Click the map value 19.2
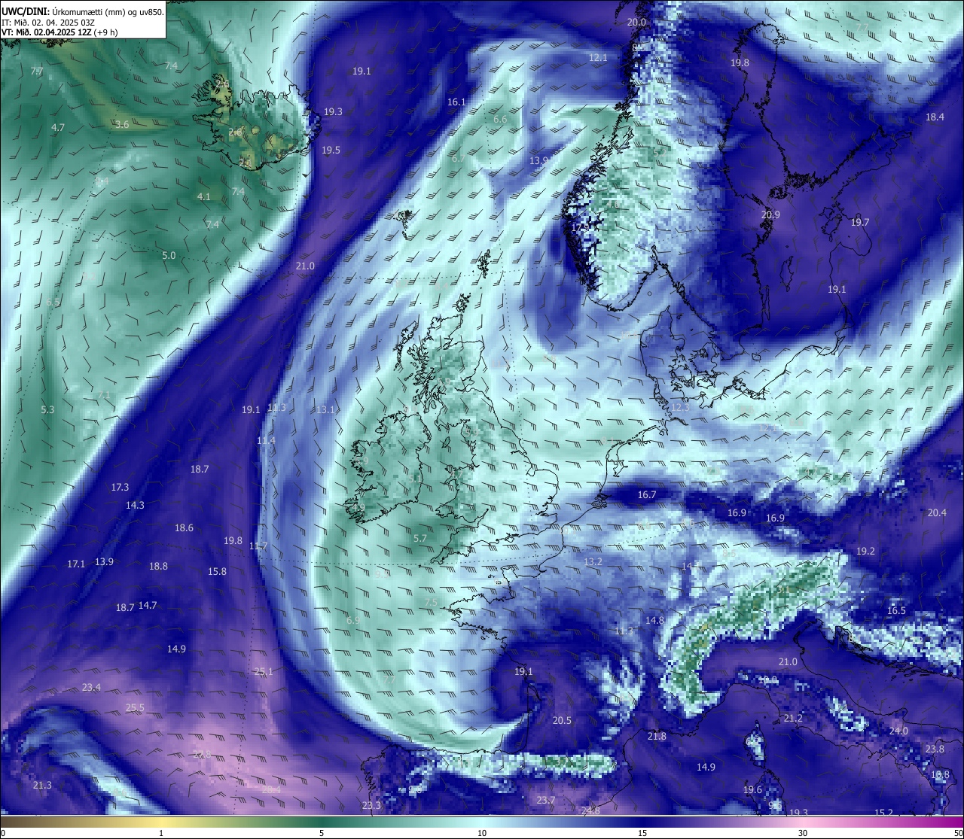Viewport: 964px width, 839px height. coord(865,552)
